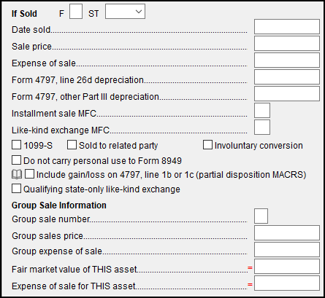Click the Group sales price field
The width and height of the screenshot is (325, 298).
point(287,232)
